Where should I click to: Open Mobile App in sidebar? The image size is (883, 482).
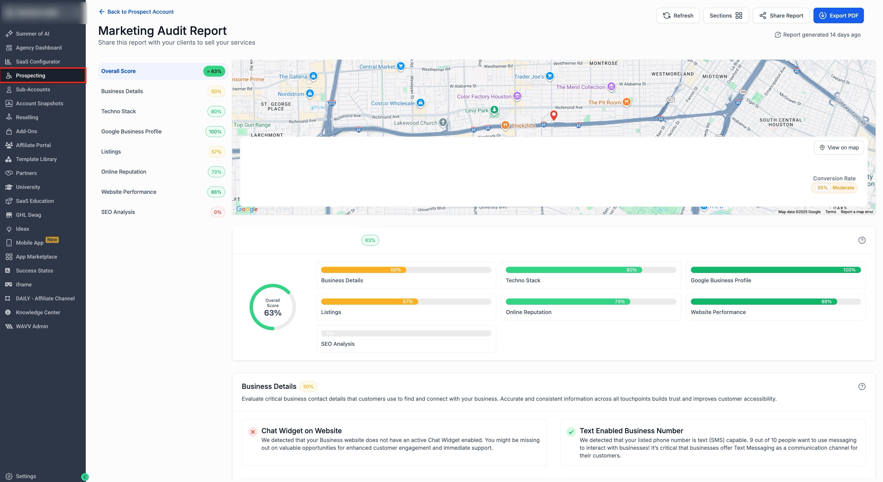(x=29, y=243)
